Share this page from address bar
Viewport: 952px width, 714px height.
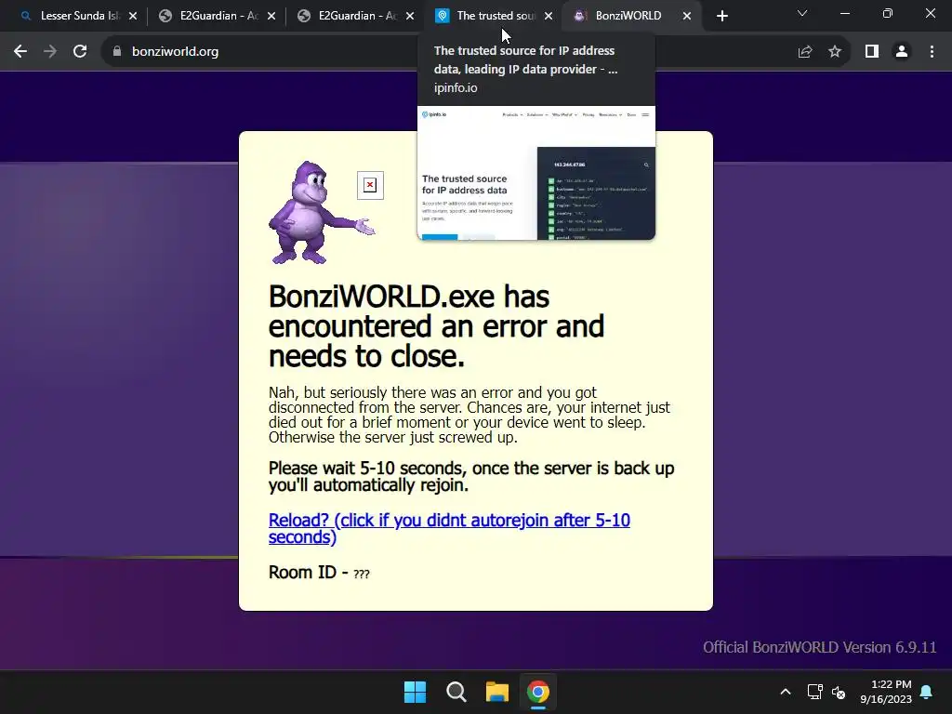click(805, 52)
